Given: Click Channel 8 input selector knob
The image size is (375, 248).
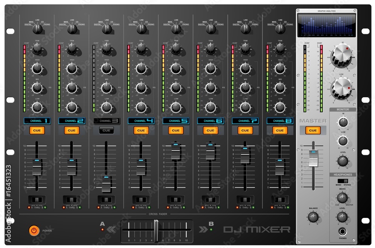Looking at the screenshot, I should coord(280,29).
